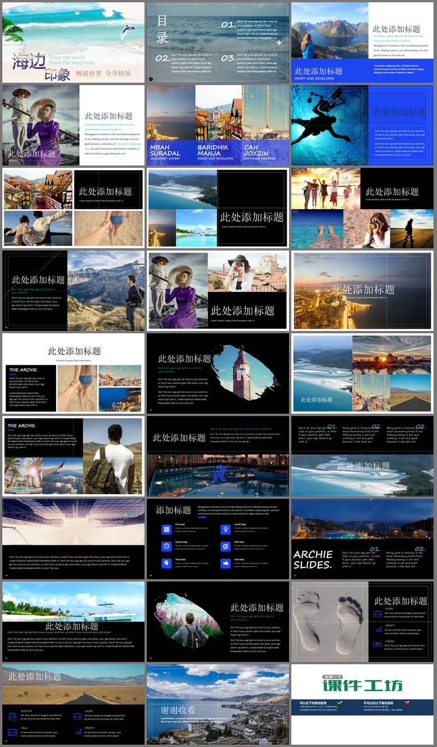Click the PHOTOS picture icon on desert road slide
437x747 pixels.
[13, 716]
